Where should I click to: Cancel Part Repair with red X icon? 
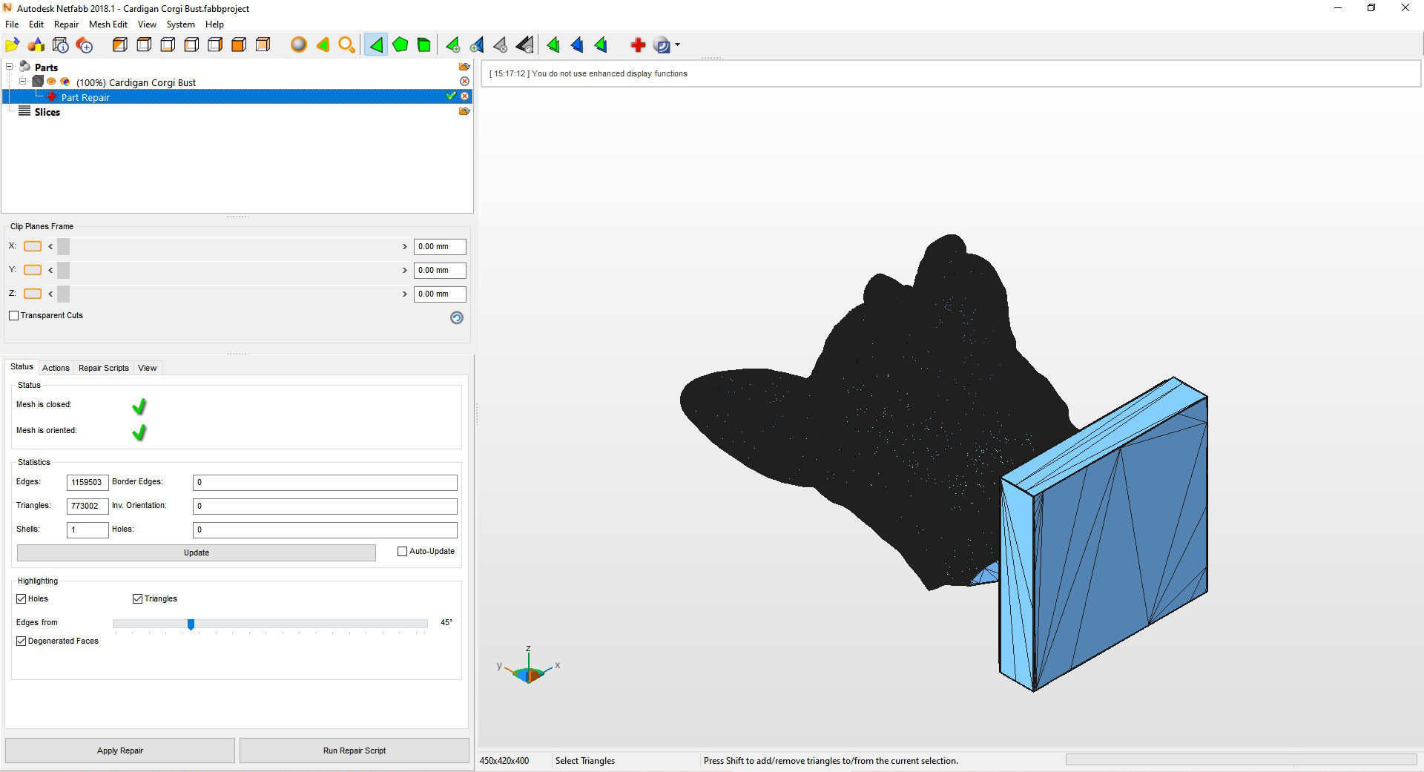[464, 96]
